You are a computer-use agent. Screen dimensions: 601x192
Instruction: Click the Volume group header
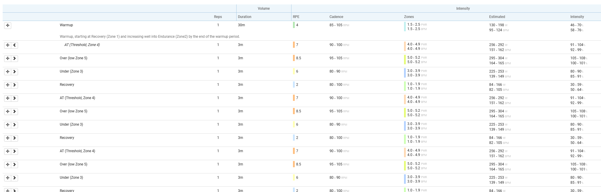(264, 9)
